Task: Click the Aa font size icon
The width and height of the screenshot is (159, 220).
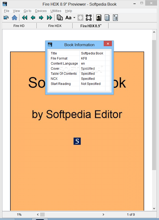Action: [68, 18]
